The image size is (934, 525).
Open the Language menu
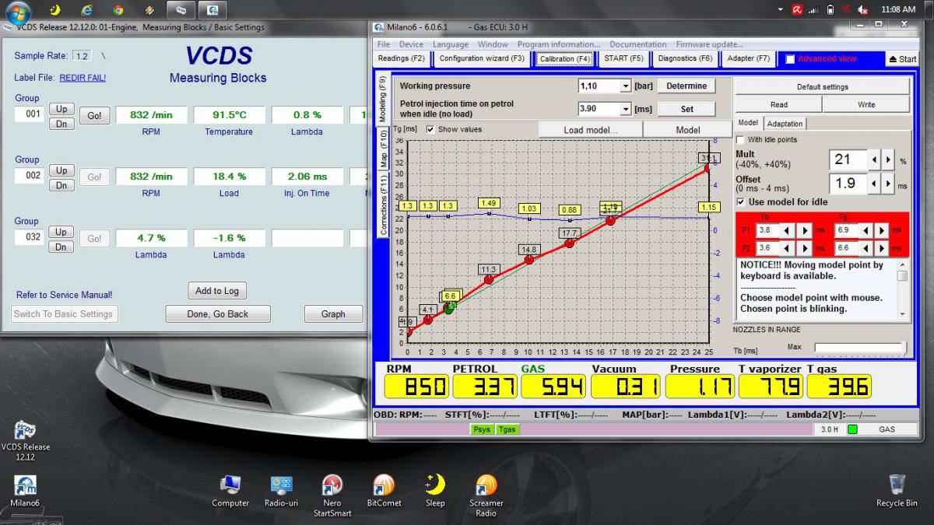pos(451,44)
